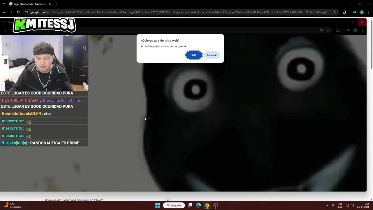Click the https://ligshtshot.site/ chat link

pos(61,100)
